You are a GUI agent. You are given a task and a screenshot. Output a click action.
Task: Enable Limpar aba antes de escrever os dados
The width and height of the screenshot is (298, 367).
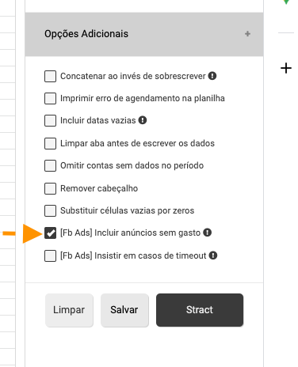point(50,143)
